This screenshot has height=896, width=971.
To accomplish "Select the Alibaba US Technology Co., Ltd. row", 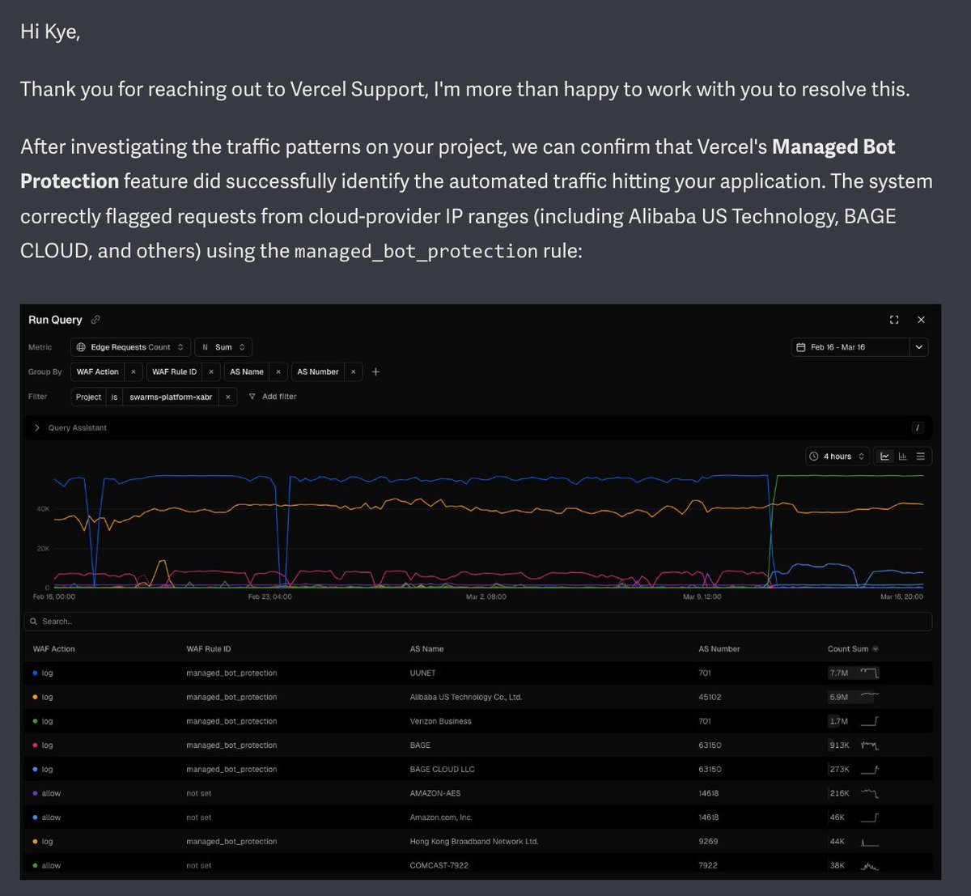I will tap(477, 698).
